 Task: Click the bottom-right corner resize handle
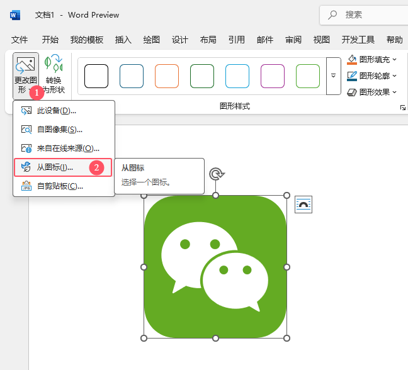(286, 339)
